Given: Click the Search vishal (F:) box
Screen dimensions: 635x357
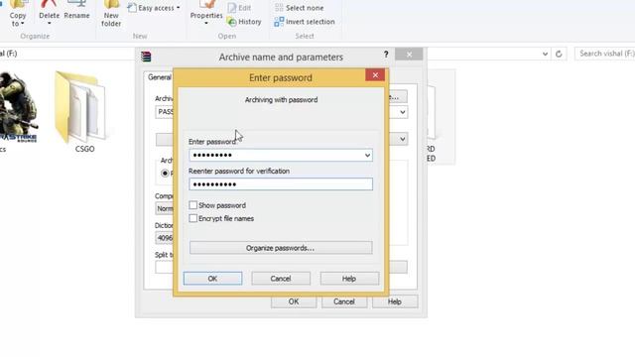Looking at the screenshot, I should click(604, 54).
